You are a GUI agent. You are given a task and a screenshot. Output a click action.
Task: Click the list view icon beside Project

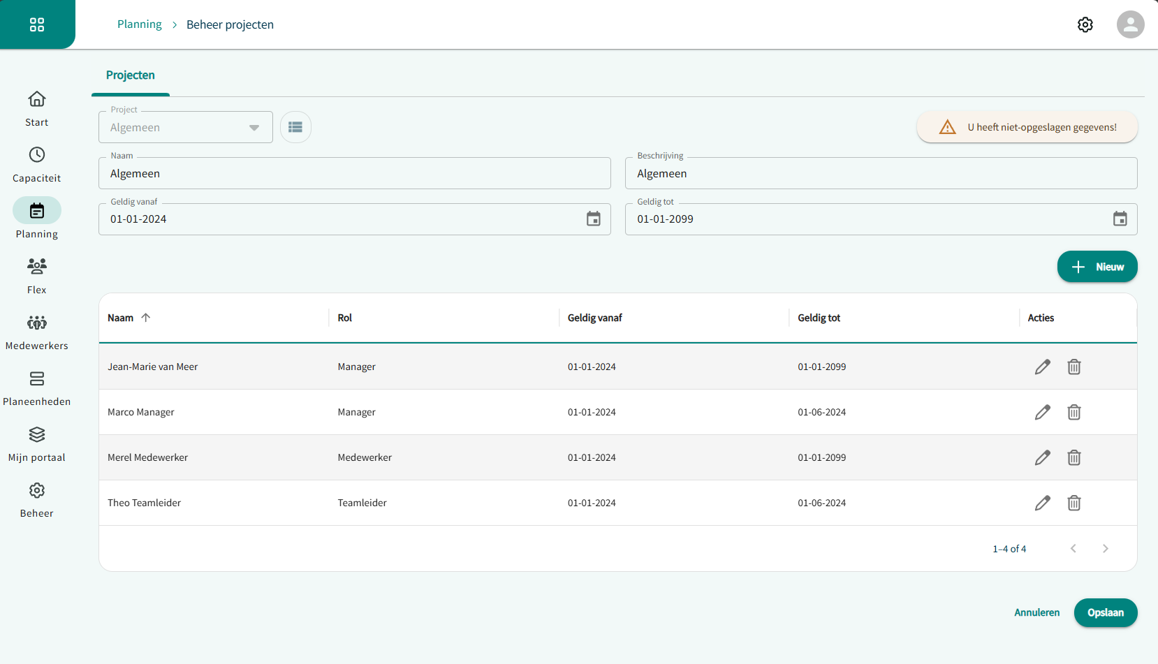(295, 127)
